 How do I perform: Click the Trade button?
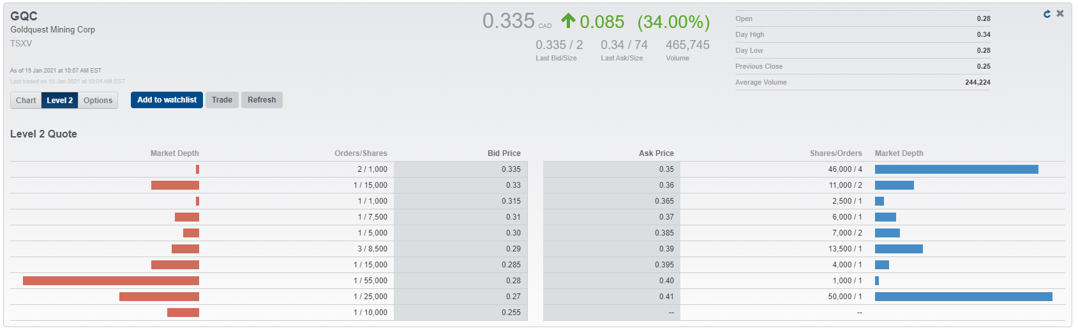[222, 100]
